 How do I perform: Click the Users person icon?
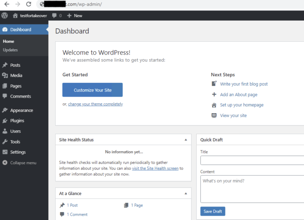tap(5, 131)
